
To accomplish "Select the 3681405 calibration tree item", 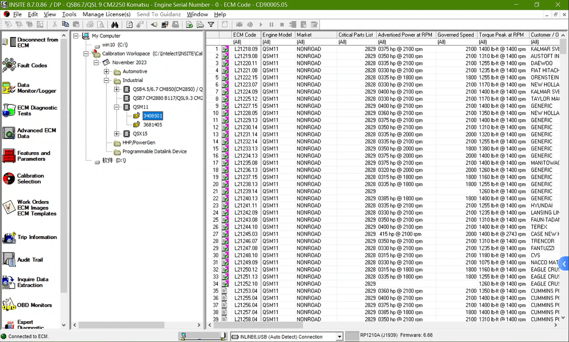I will (152, 125).
